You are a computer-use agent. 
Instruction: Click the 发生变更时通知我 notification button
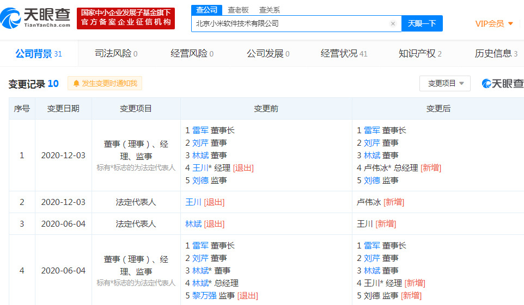[x=105, y=83]
